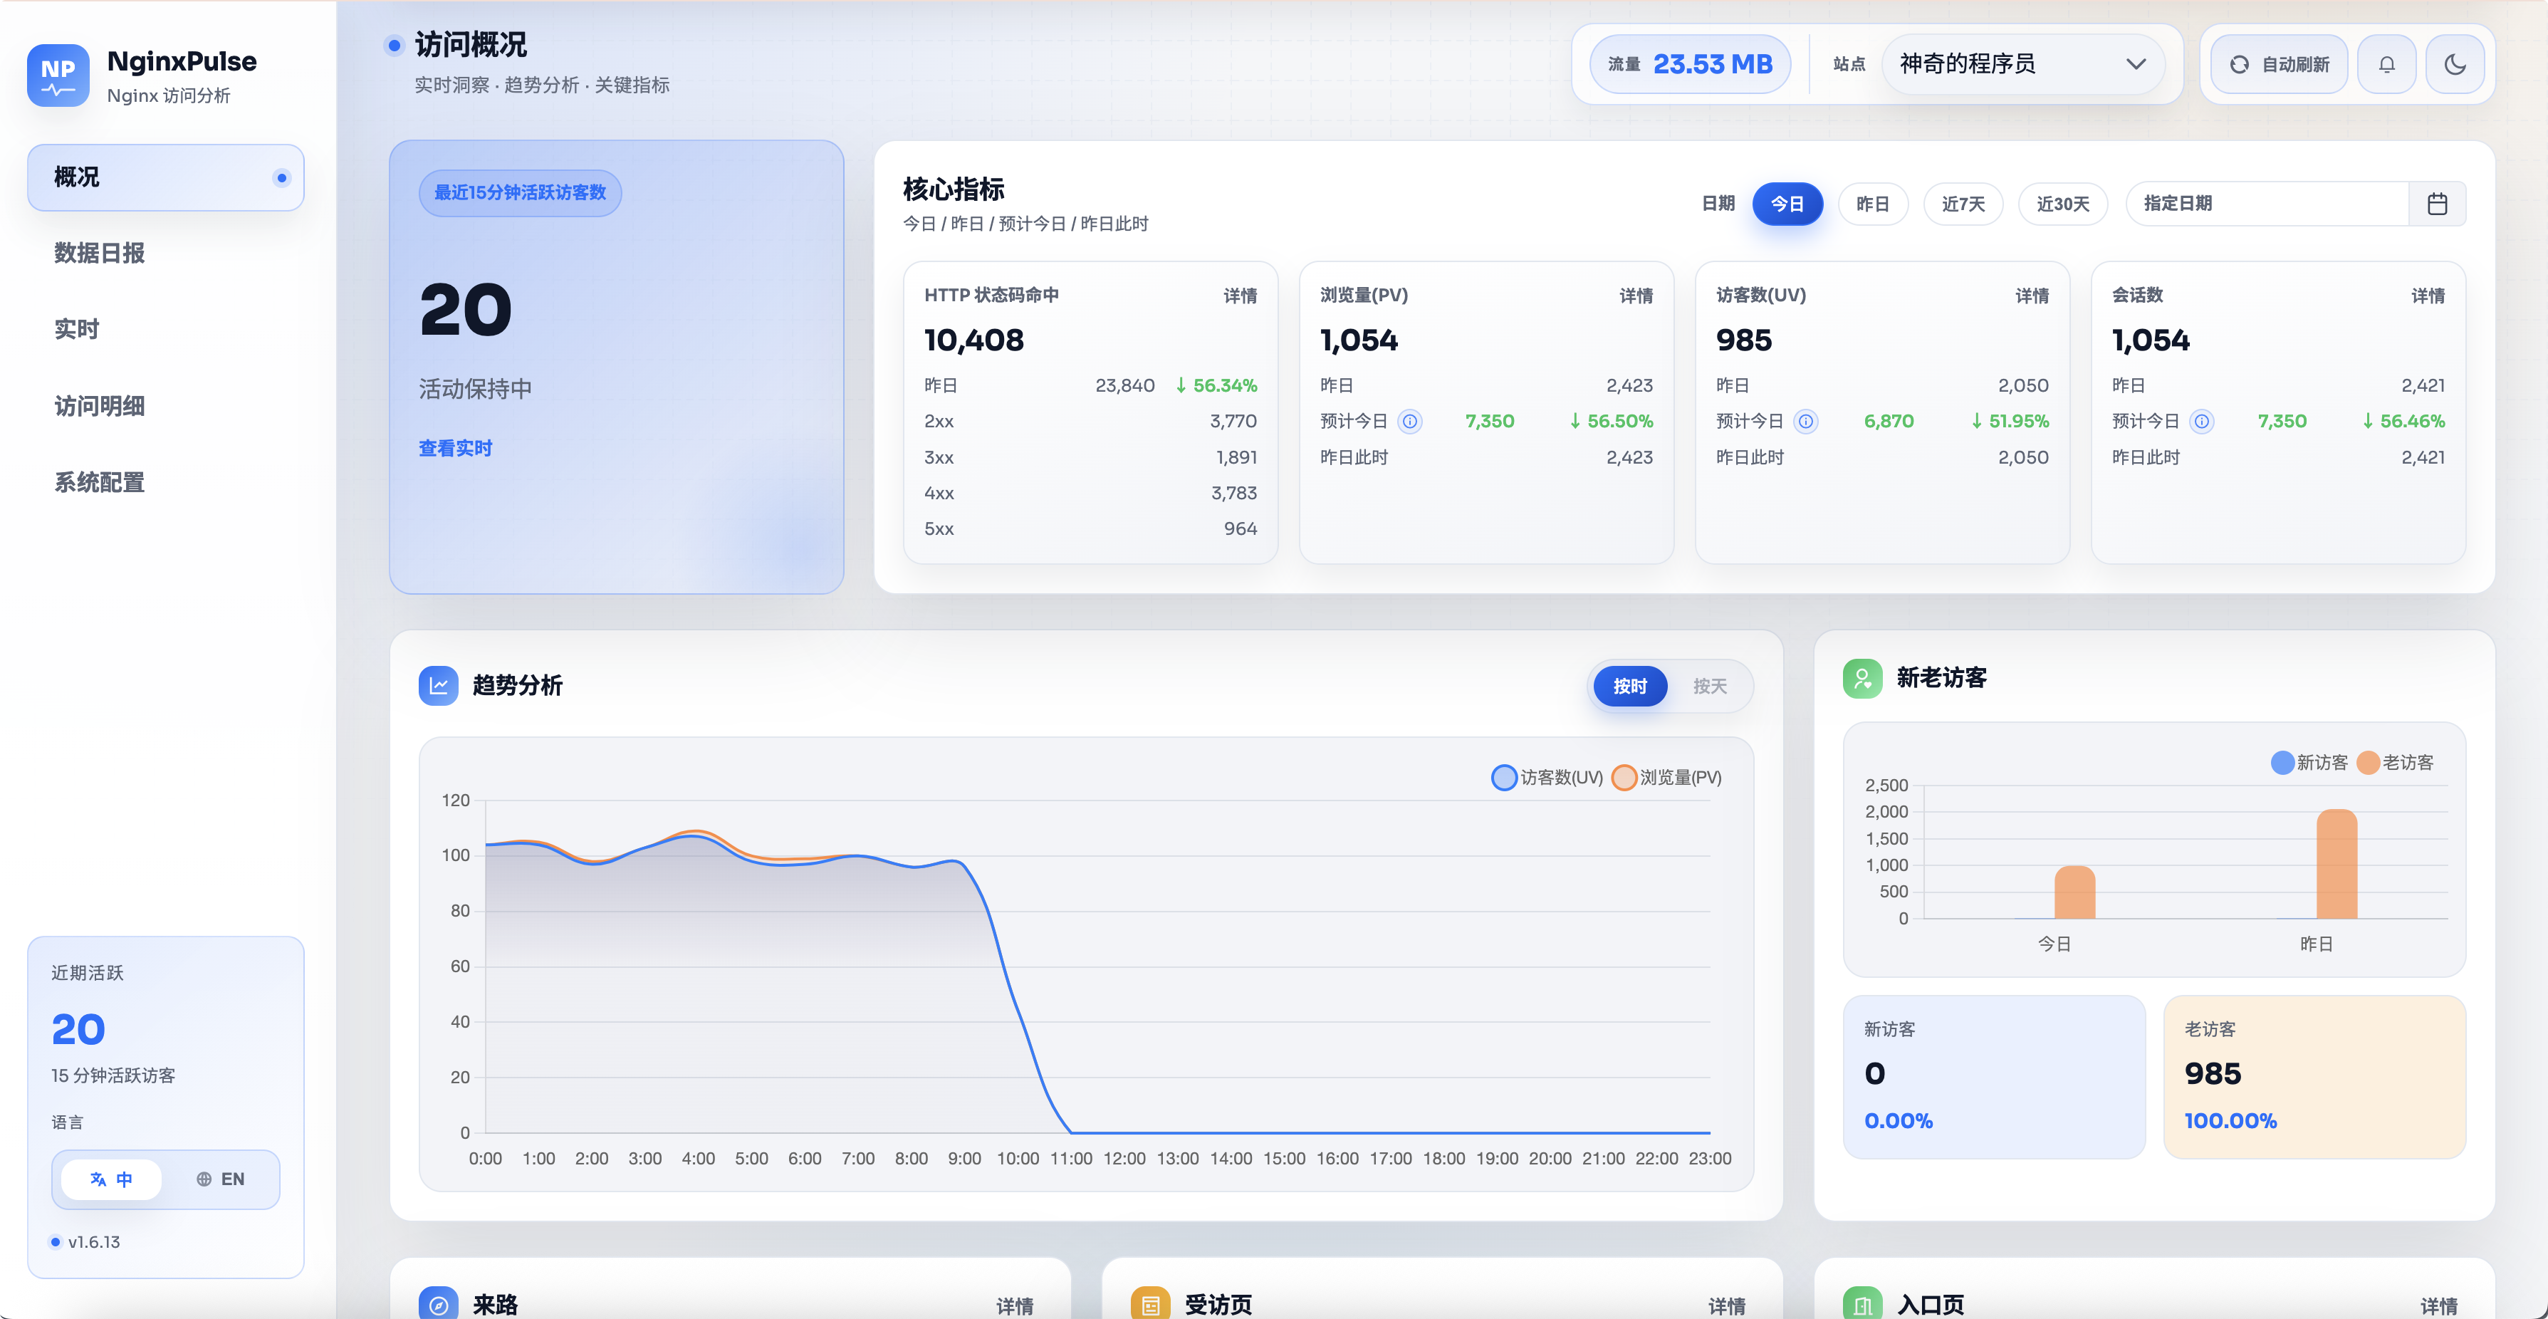Open 访问明细 in sidebar
This screenshot has width=2548, height=1319.
pos(99,406)
